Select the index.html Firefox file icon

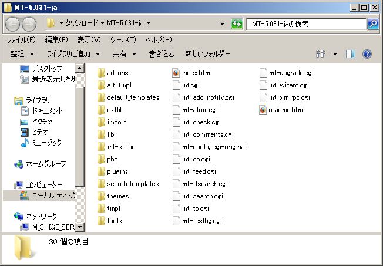coord(176,73)
